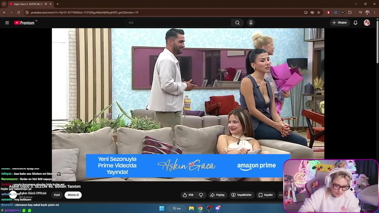379x213 pixels.
Task: Open the blue sound waves extension
Action: coord(335,12)
